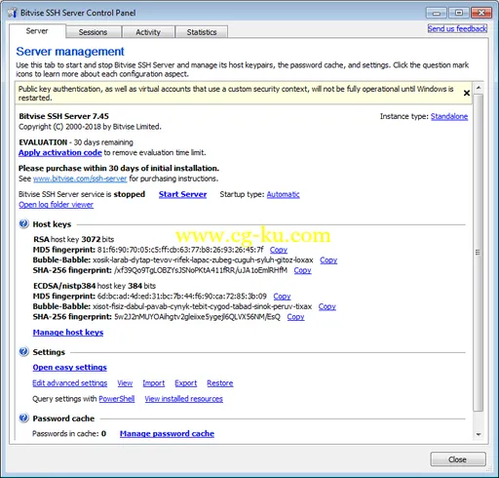Open the Standalone instance type link

click(x=449, y=116)
